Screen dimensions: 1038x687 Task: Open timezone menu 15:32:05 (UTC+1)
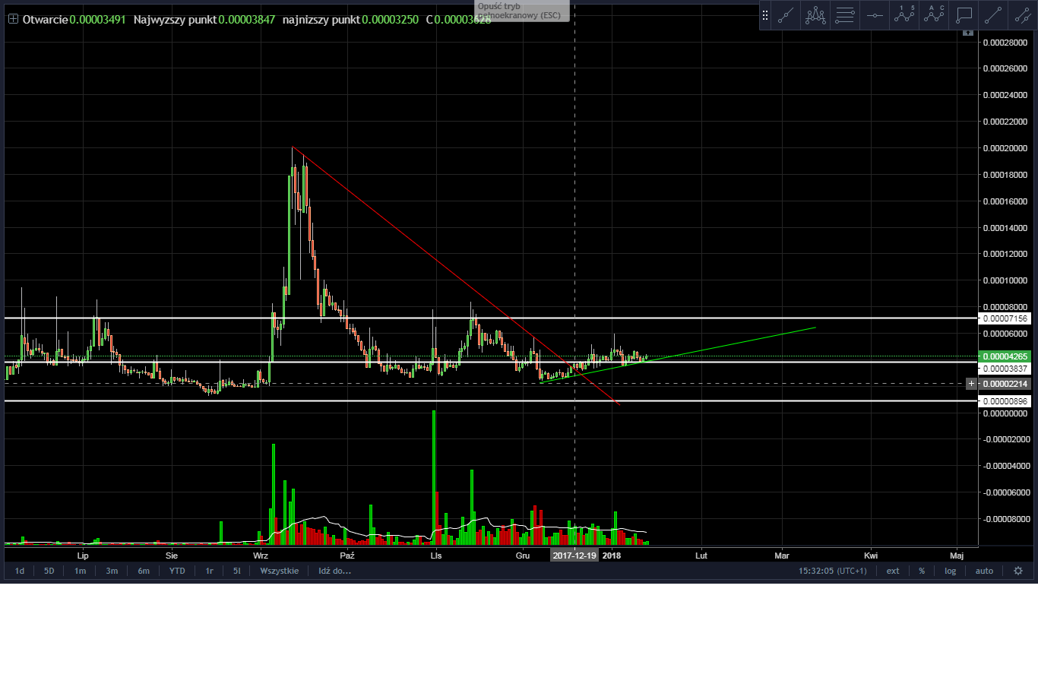(x=832, y=571)
